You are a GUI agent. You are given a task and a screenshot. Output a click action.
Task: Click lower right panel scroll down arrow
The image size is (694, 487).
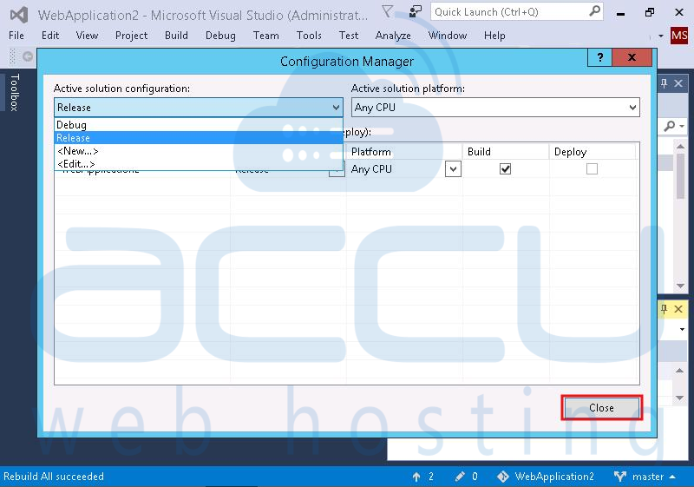pos(680,398)
